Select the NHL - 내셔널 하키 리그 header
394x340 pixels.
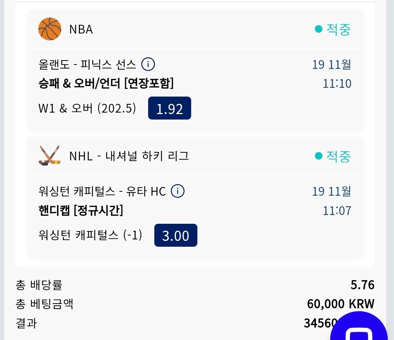point(129,156)
